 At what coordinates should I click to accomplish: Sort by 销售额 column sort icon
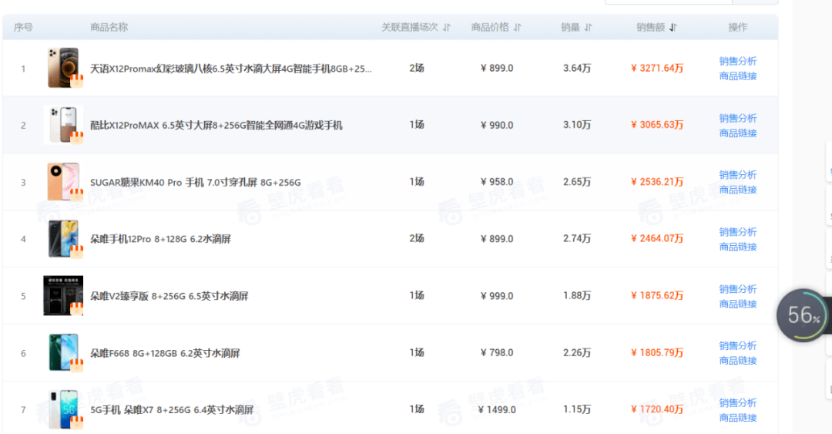tap(673, 28)
